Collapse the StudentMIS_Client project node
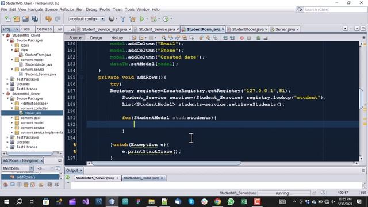This screenshot has width=368, height=207. pyautogui.click(x=3, y=36)
